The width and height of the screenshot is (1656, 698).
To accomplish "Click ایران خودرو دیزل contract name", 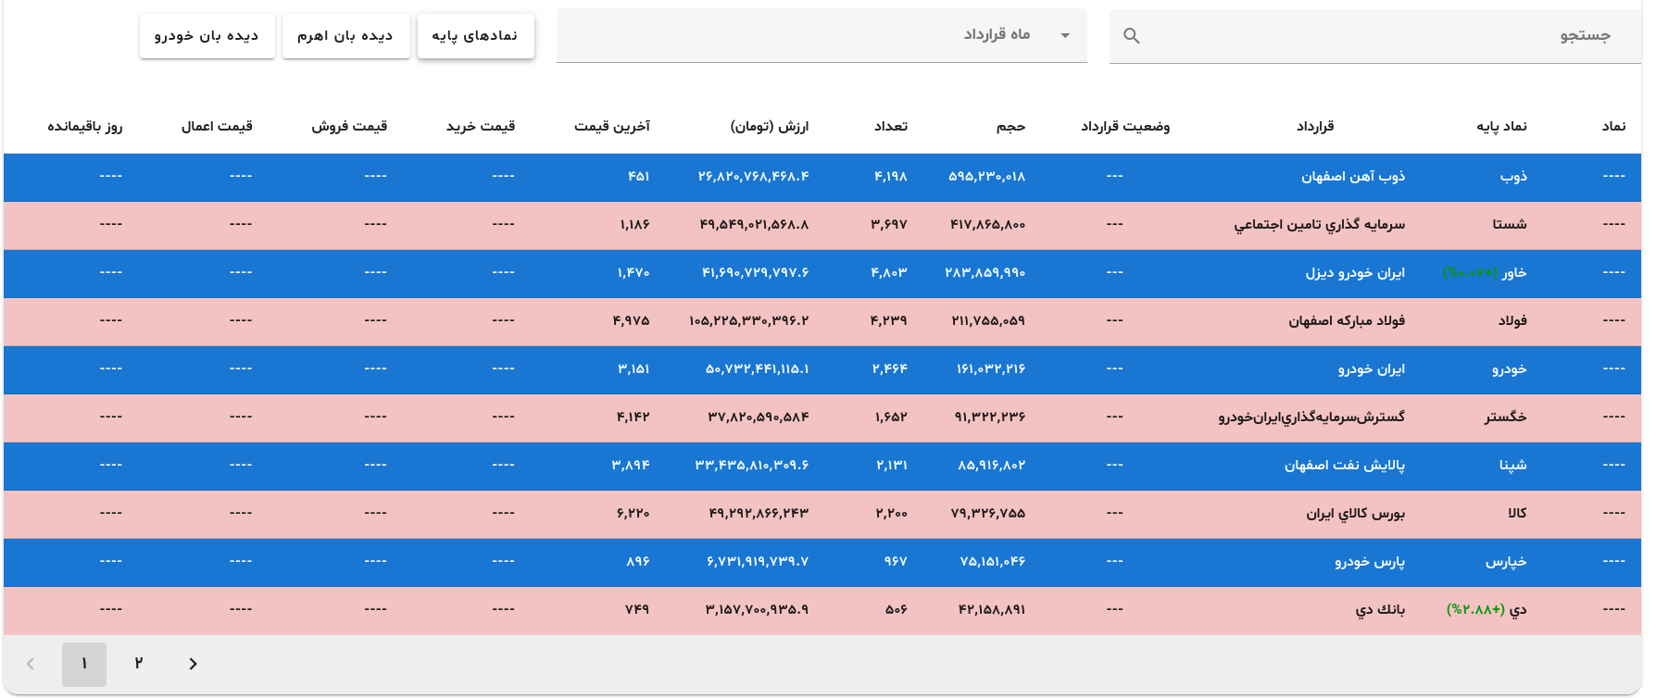I will click(1356, 273).
